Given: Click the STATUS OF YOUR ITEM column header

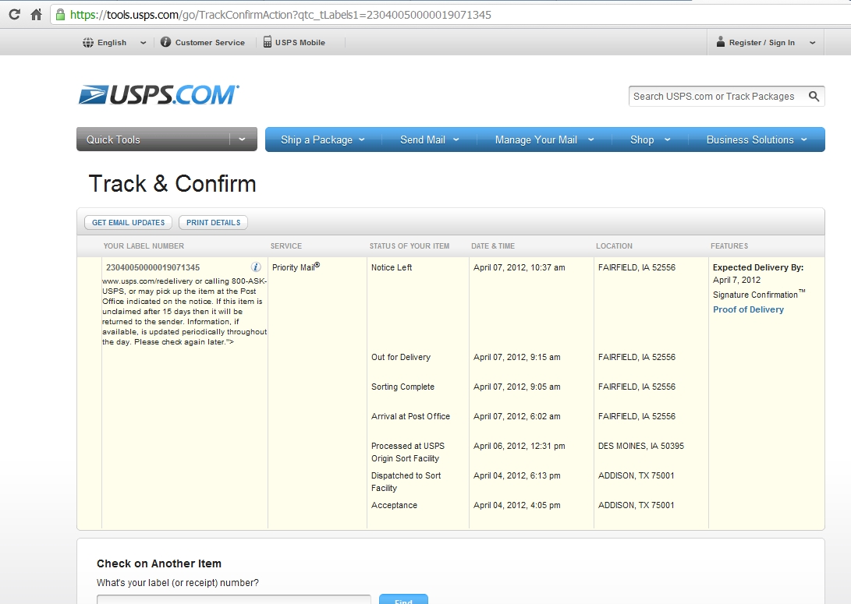Looking at the screenshot, I should tap(410, 246).
